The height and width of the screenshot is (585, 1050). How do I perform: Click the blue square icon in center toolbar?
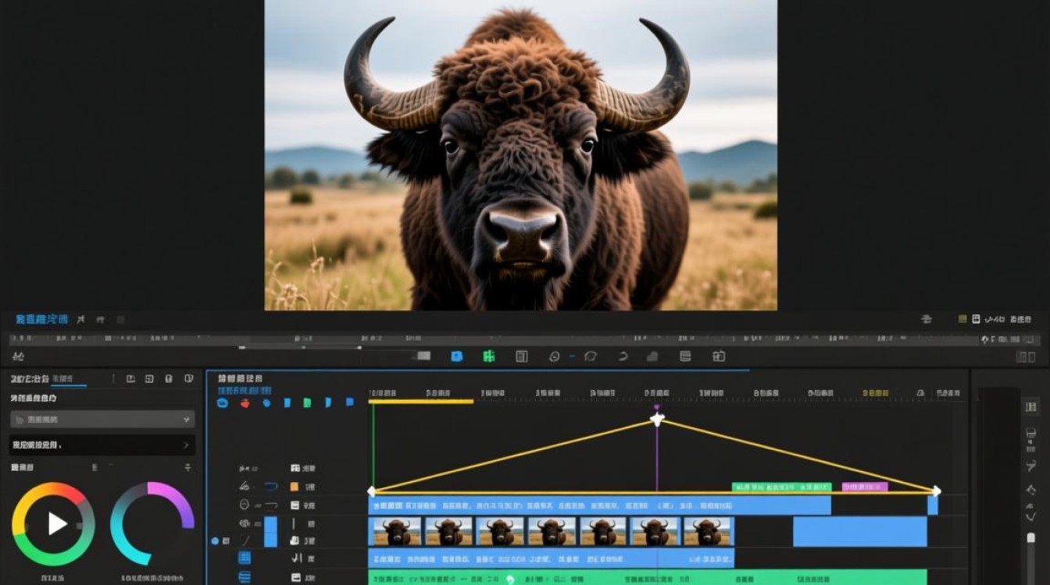(x=457, y=356)
